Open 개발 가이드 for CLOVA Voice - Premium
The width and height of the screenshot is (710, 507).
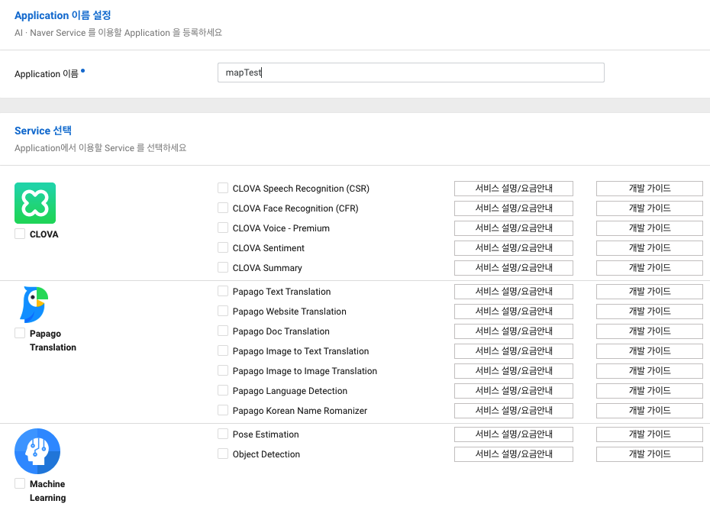pos(650,228)
